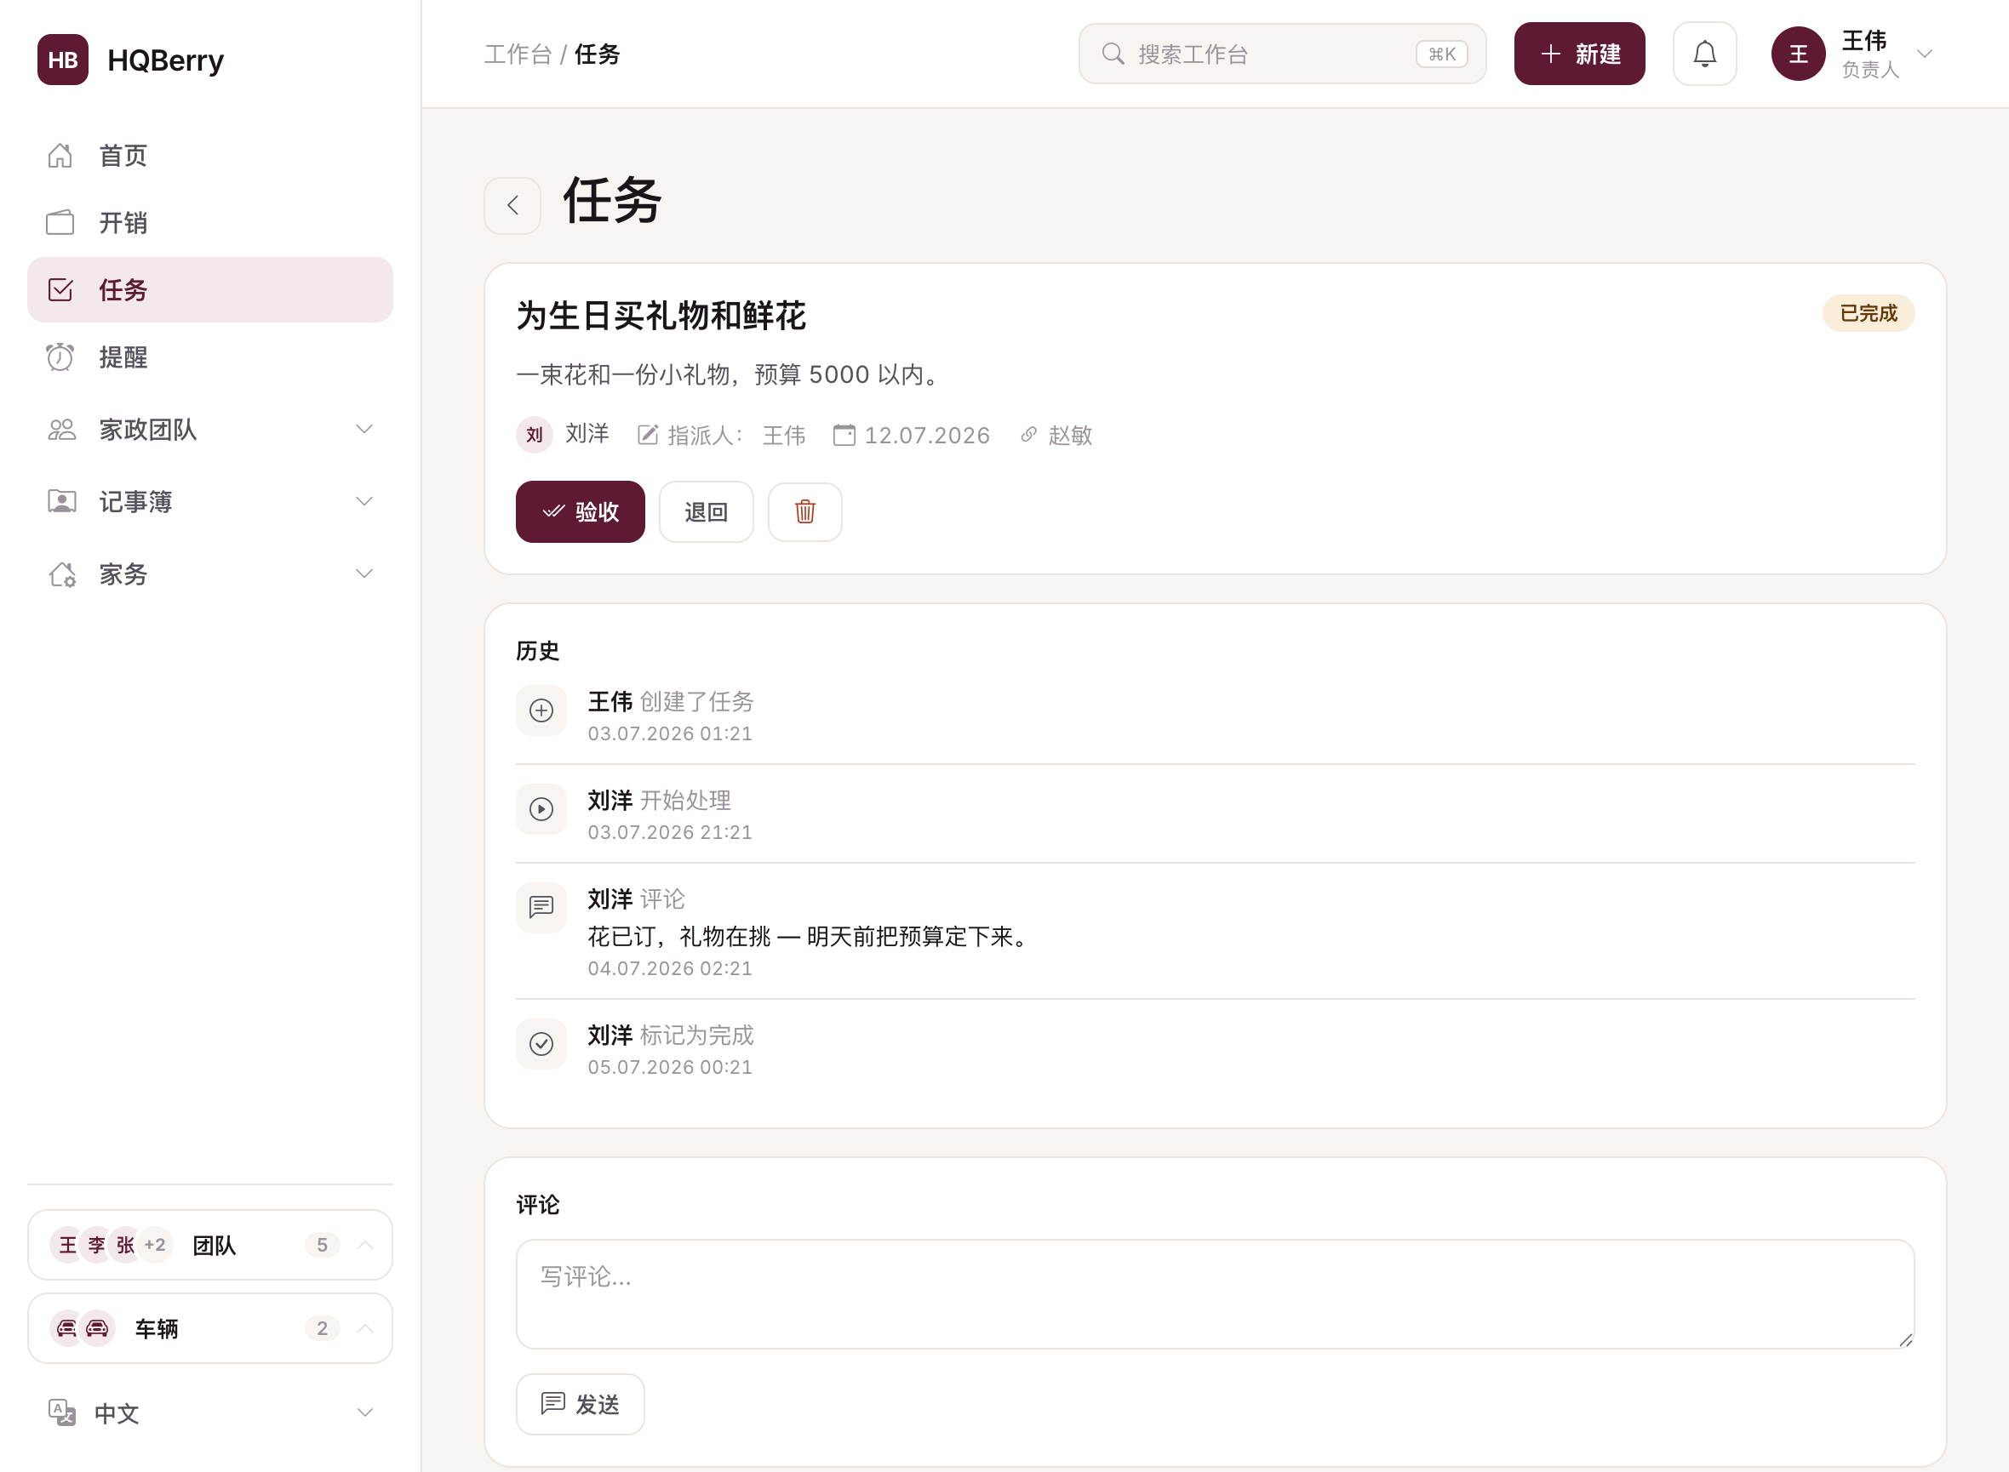
Task: Click the 工作台 breadcrumb link
Action: pos(518,54)
